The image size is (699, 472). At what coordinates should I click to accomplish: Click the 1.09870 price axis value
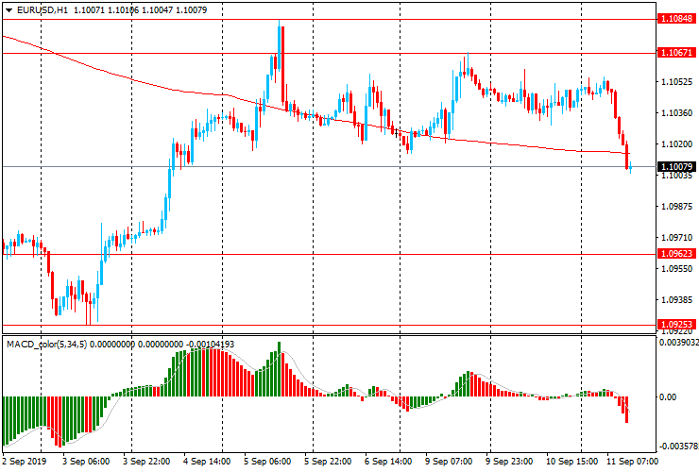point(676,207)
